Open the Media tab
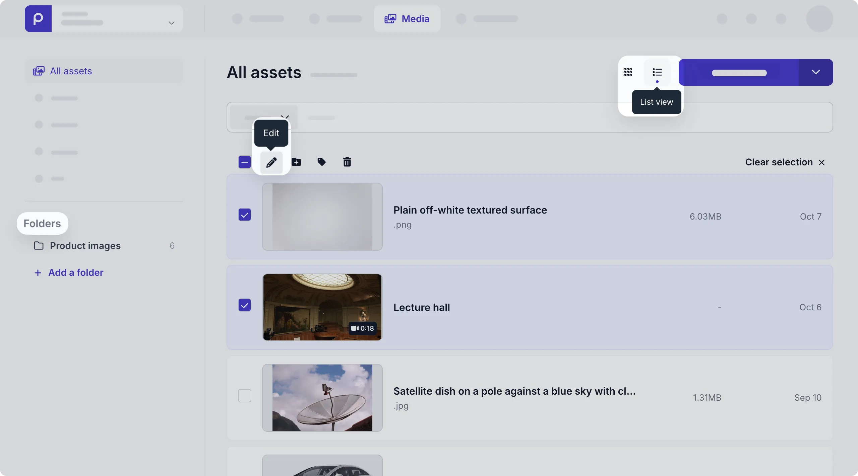The height and width of the screenshot is (476, 858). 407,19
